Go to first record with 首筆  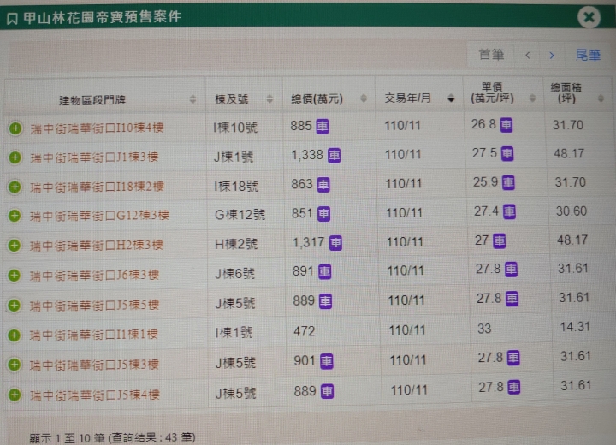pos(491,55)
